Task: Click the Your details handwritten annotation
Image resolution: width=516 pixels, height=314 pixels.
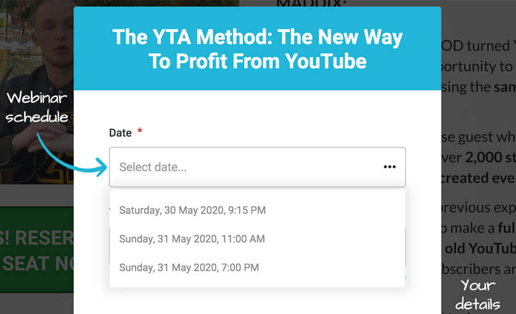Action: (478, 295)
